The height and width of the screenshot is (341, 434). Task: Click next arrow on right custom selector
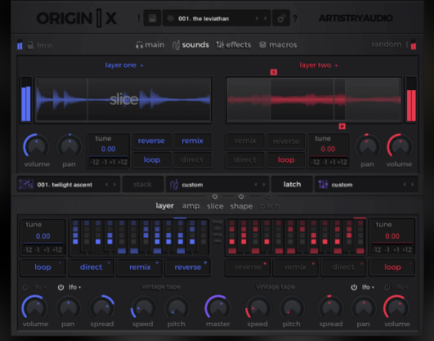point(413,185)
